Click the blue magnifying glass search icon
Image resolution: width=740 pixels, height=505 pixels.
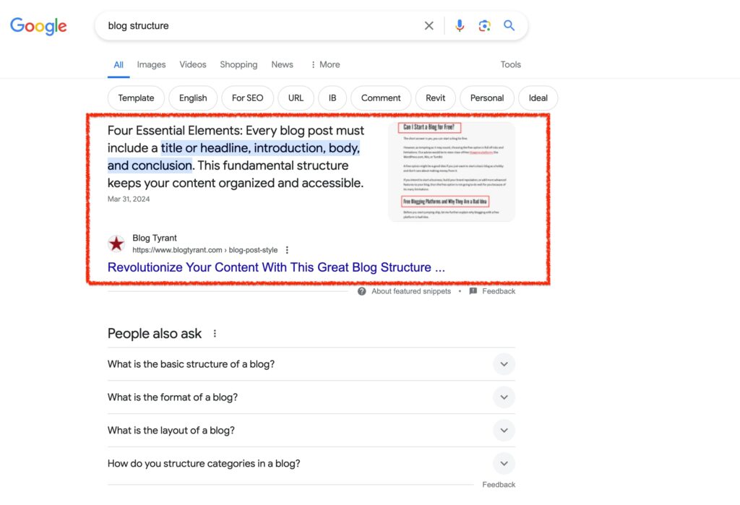tap(509, 26)
